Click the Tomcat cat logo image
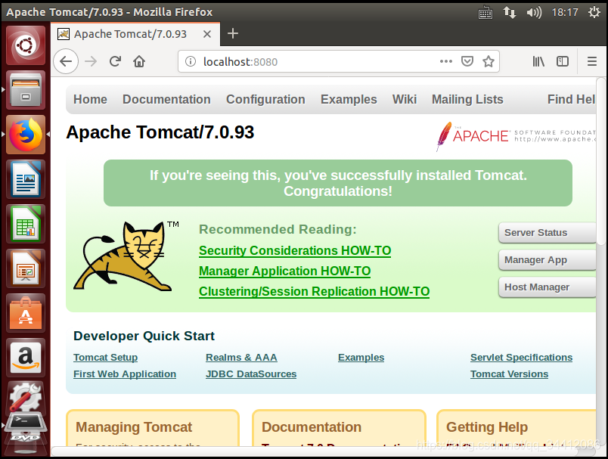The image size is (608, 459). point(126,256)
